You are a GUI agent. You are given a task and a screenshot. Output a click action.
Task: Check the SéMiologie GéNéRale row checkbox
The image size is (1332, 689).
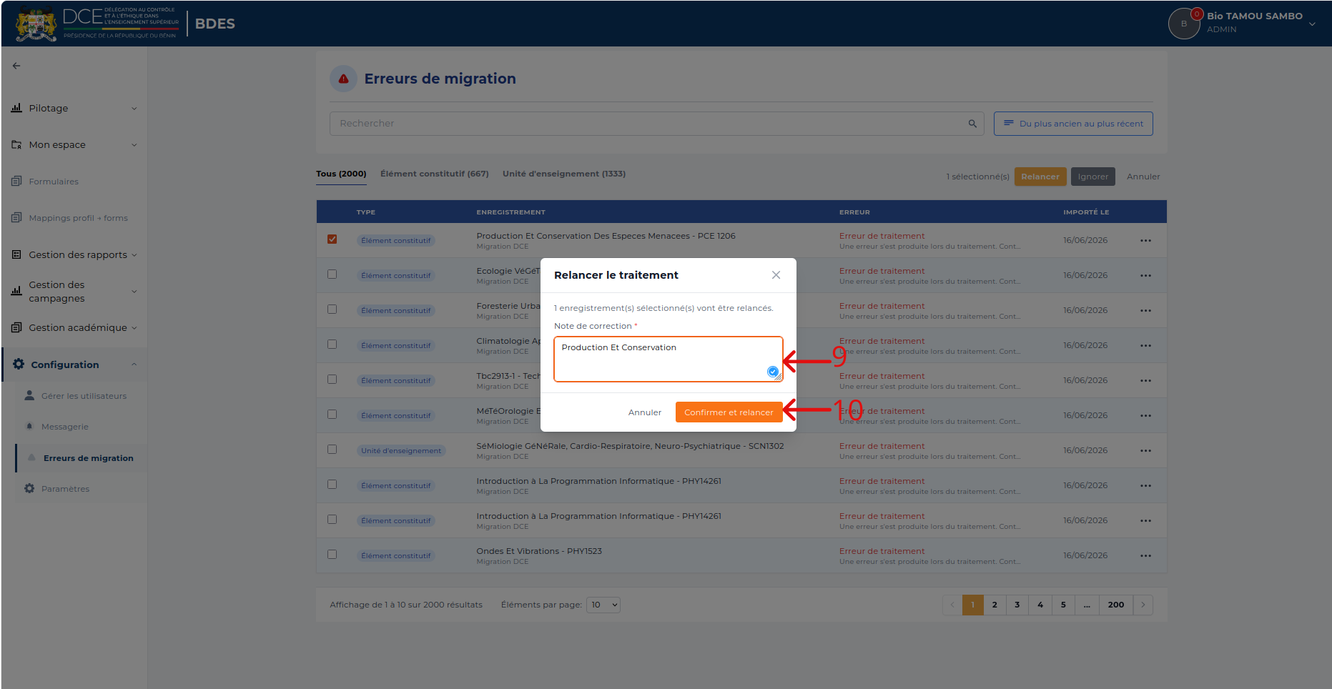pos(332,450)
